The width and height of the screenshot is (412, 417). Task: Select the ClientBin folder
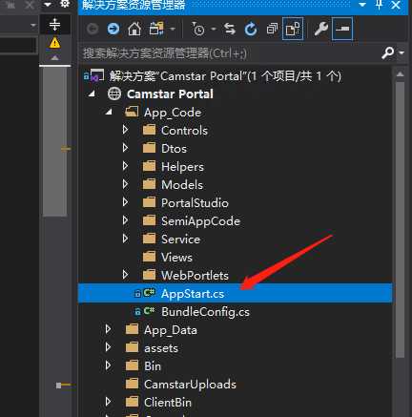(168, 403)
